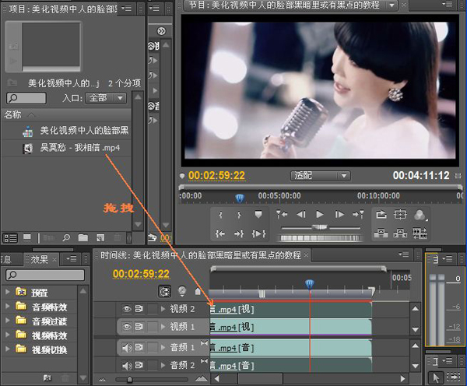Toggle the lock box on 音频 1 track
The image size is (467, 386).
[153, 347]
